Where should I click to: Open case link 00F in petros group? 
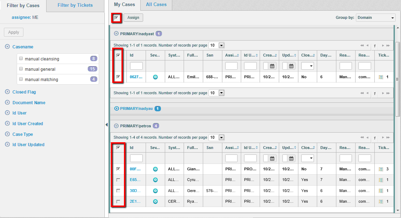[135, 169]
